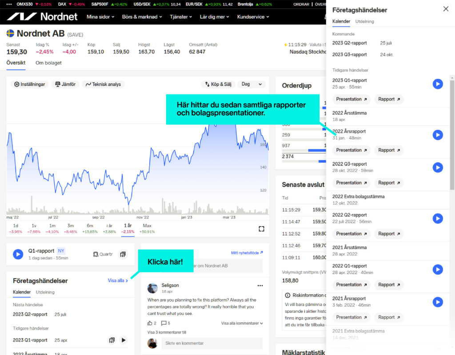Click Visa 3 kommentarer till
The height and width of the screenshot is (355, 455).
(x=167, y=332)
